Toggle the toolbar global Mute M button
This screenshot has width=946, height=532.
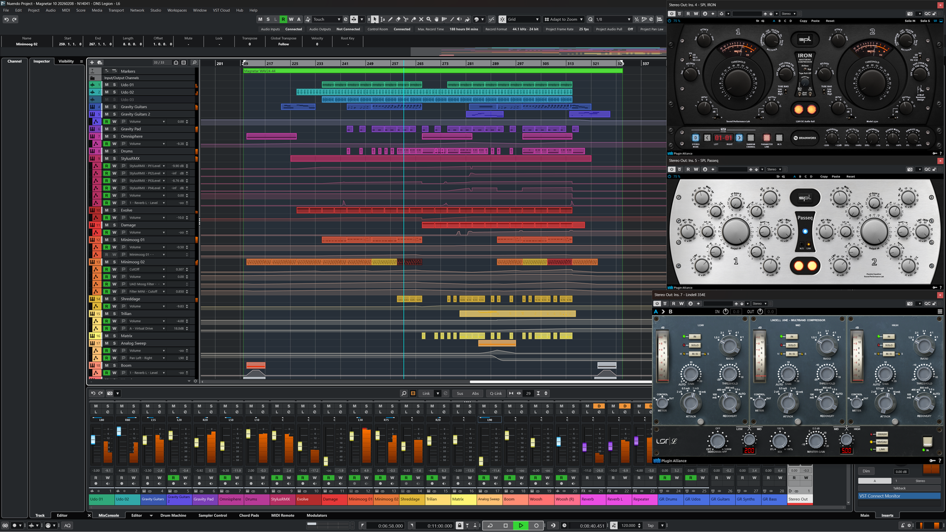pos(260,20)
